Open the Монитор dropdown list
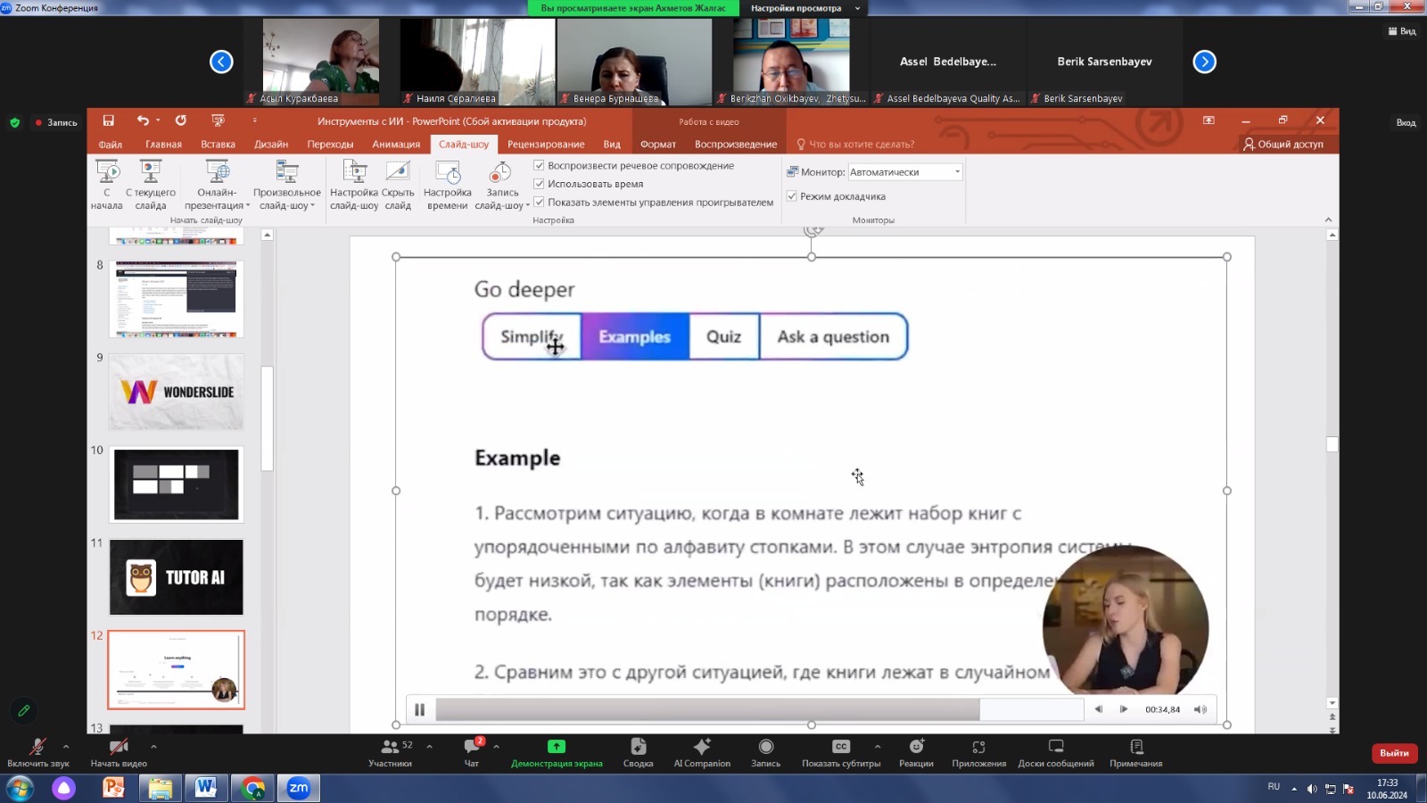The width and height of the screenshot is (1427, 803). tap(957, 172)
